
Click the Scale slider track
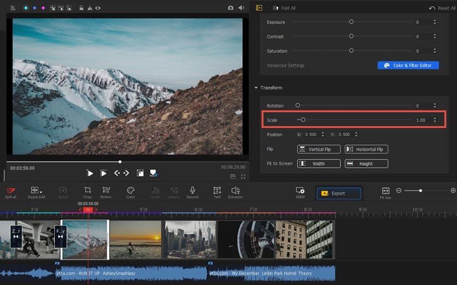click(353, 119)
